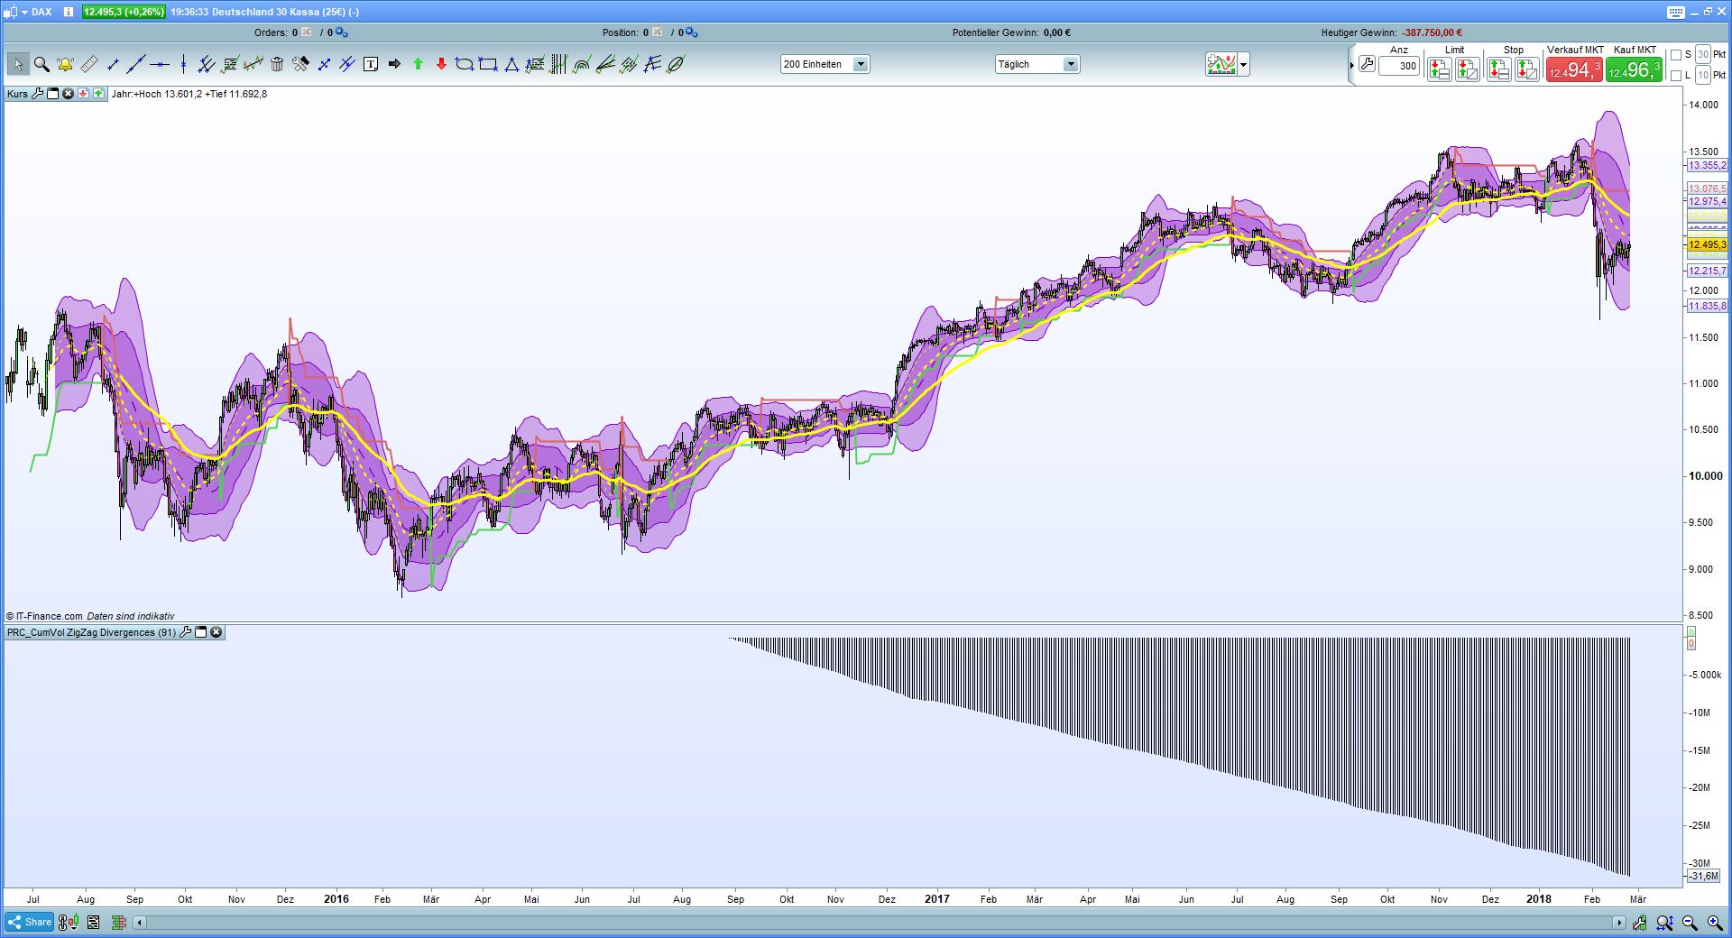Select the black right arrow tool
This screenshot has height=938, width=1732.
[394, 64]
